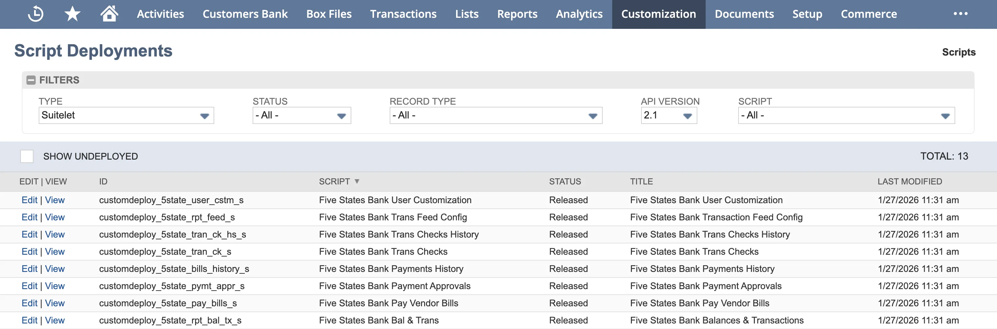Screen dimensions: 997x329
Task: Select the customdeploy_5state_pymt_appr_s ID cell
Action: [172, 286]
